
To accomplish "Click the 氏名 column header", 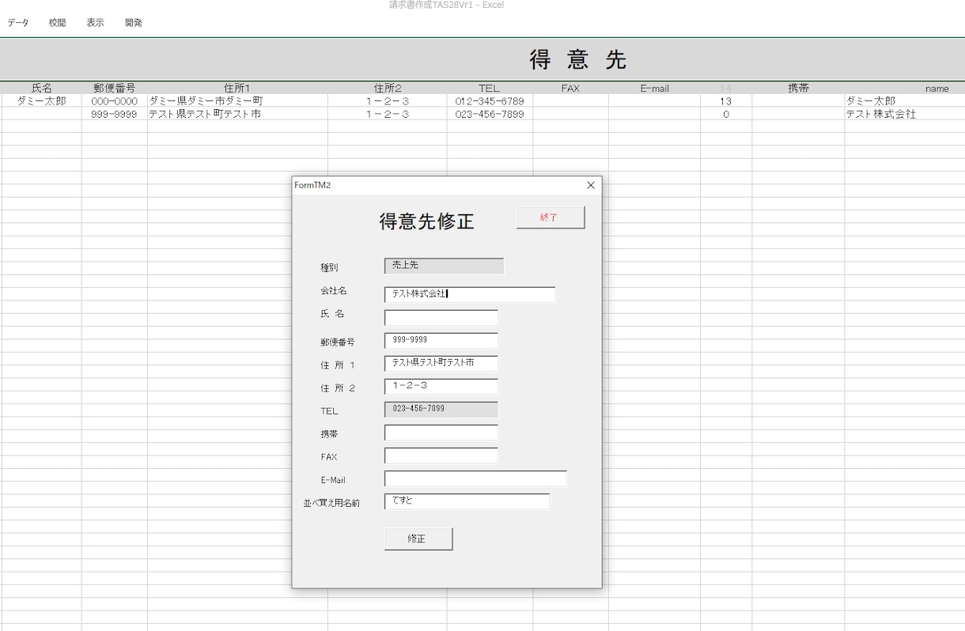I will tap(41, 88).
